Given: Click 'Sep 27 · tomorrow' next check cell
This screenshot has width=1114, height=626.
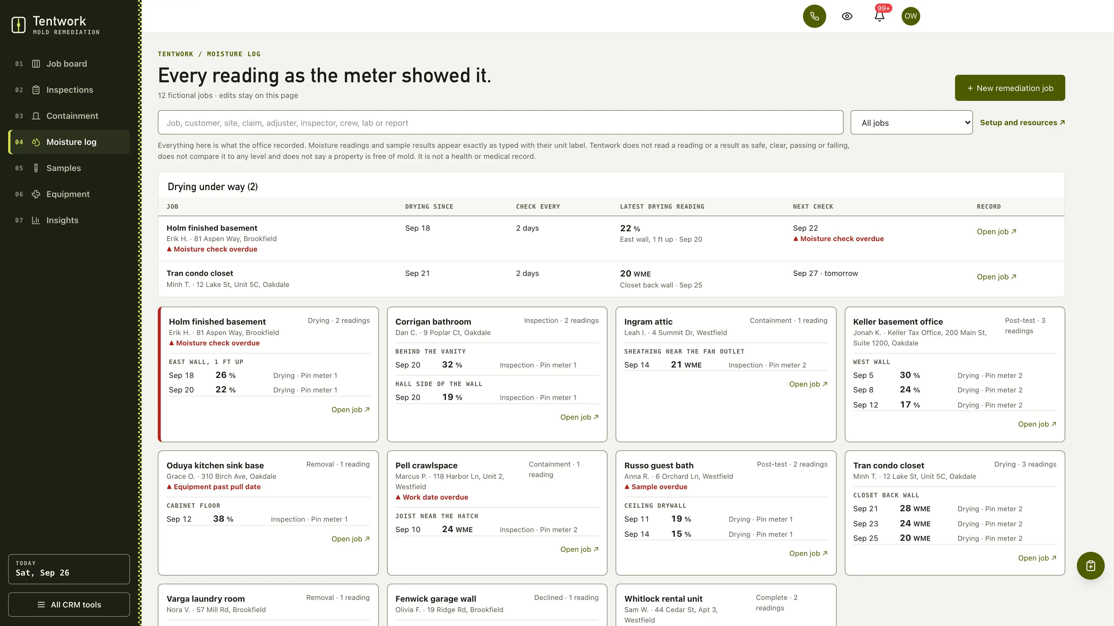Looking at the screenshot, I should [825, 274].
